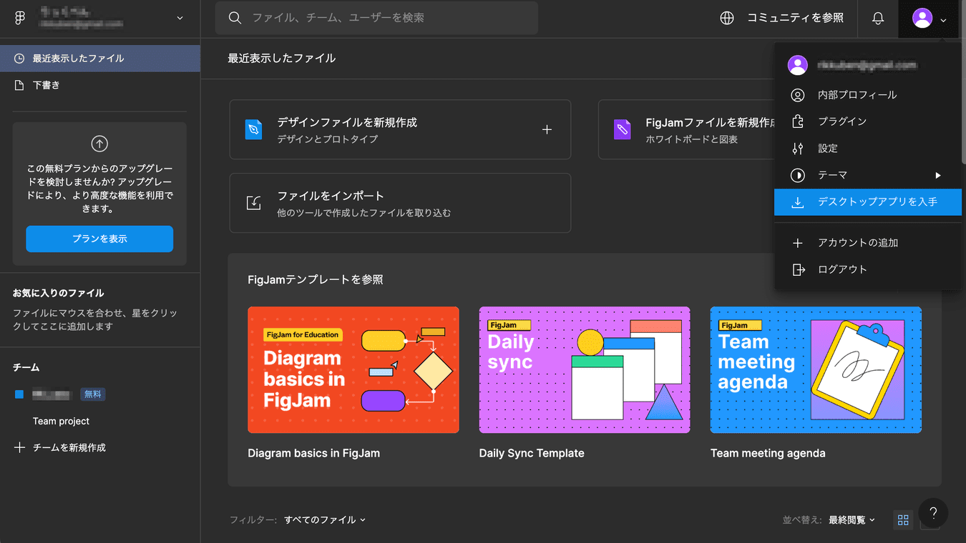Open 設定 from account menu
The image size is (966, 543).
pos(828,149)
